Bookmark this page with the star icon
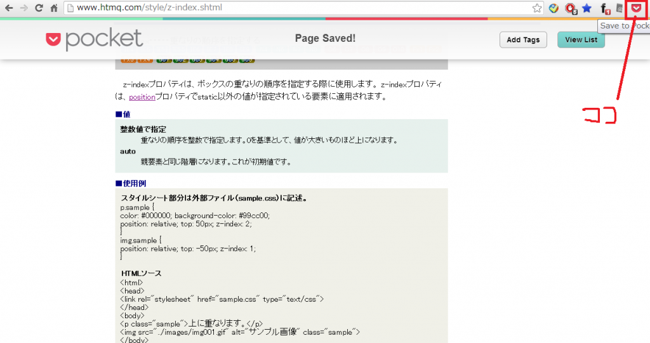Image resolution: width=650 pixels, height=343 pixels. 537,8
